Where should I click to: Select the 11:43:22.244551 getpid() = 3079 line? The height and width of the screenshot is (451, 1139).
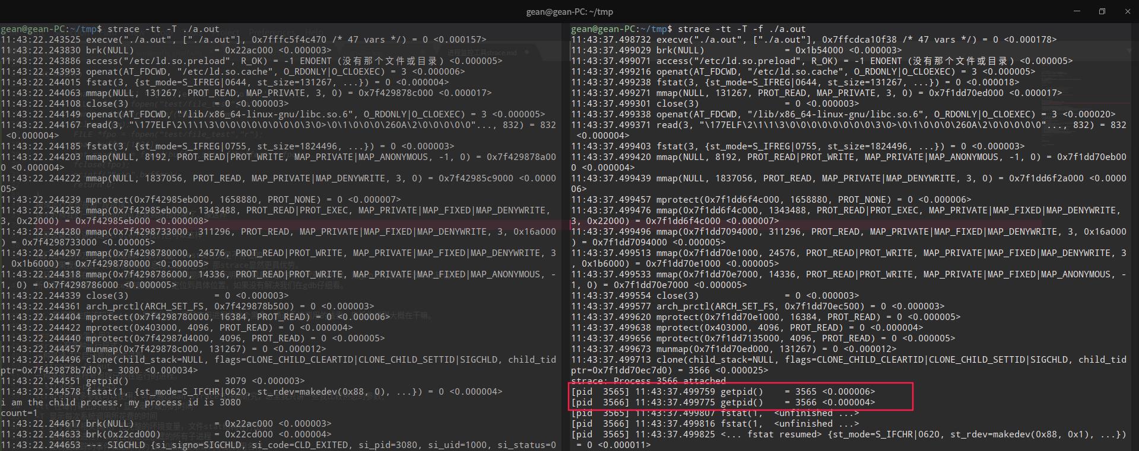pos(153,380)
